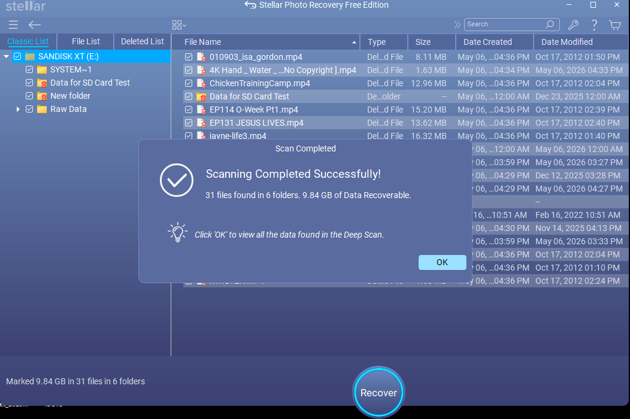This screenshot has width=630, height=419.
Task: Toggle checkbox for Data for SD Card Test row
Action: click(189, 96)
